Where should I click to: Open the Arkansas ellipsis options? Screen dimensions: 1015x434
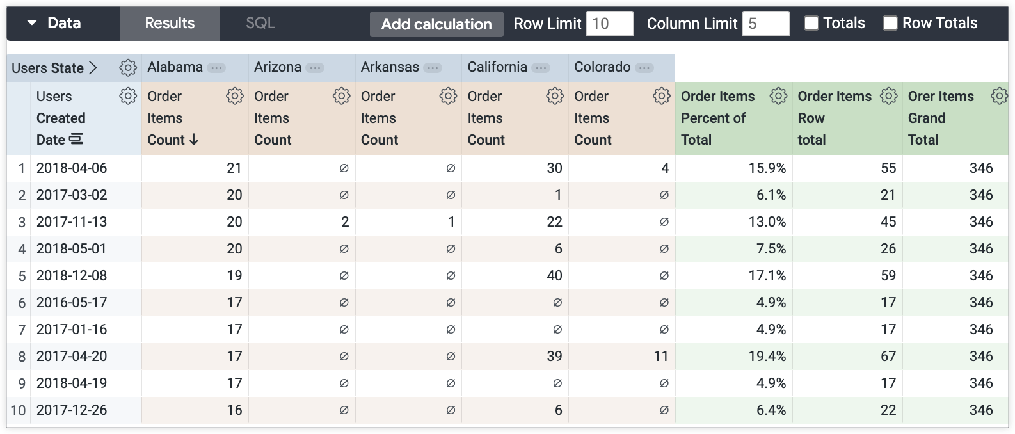[433, 68]
